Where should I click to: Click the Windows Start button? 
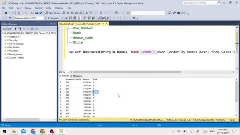pos(4,131)
